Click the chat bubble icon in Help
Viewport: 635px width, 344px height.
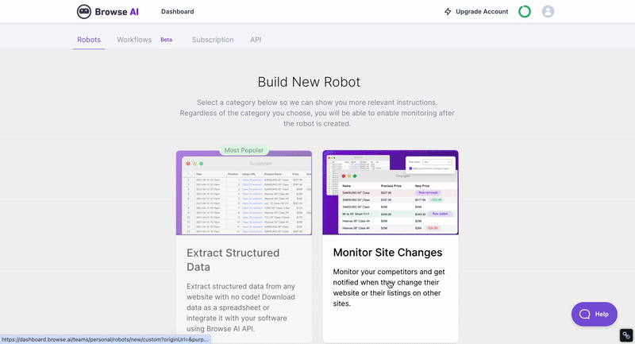click(584, 314)
